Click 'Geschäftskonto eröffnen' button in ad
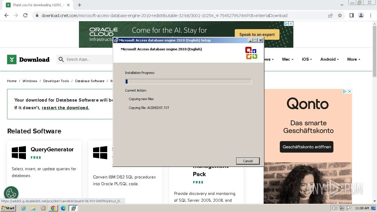The width and height of the screenshot is (377, 212). point(307,147)
